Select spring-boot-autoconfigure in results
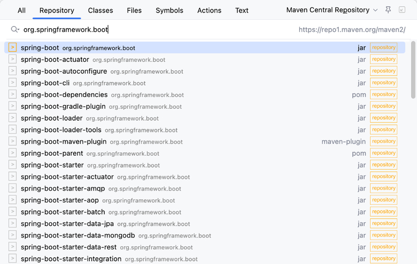The image size is (417, 264). (64, 71)
